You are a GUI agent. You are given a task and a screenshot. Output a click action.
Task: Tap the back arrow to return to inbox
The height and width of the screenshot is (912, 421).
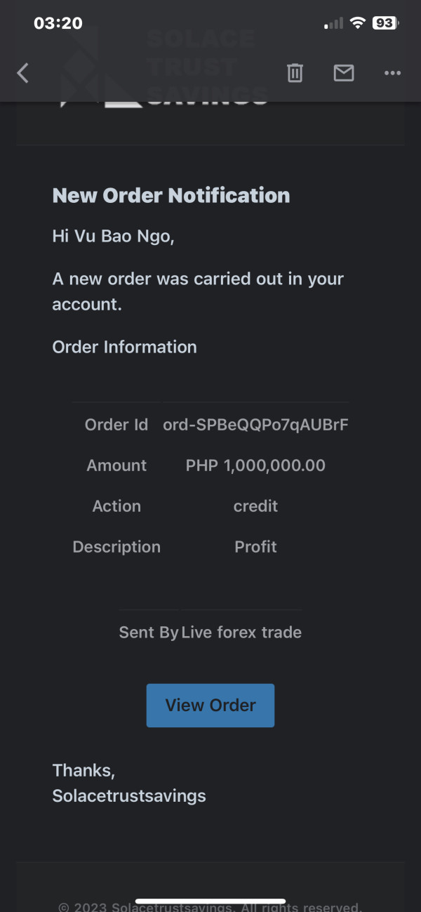pos(23,73)
